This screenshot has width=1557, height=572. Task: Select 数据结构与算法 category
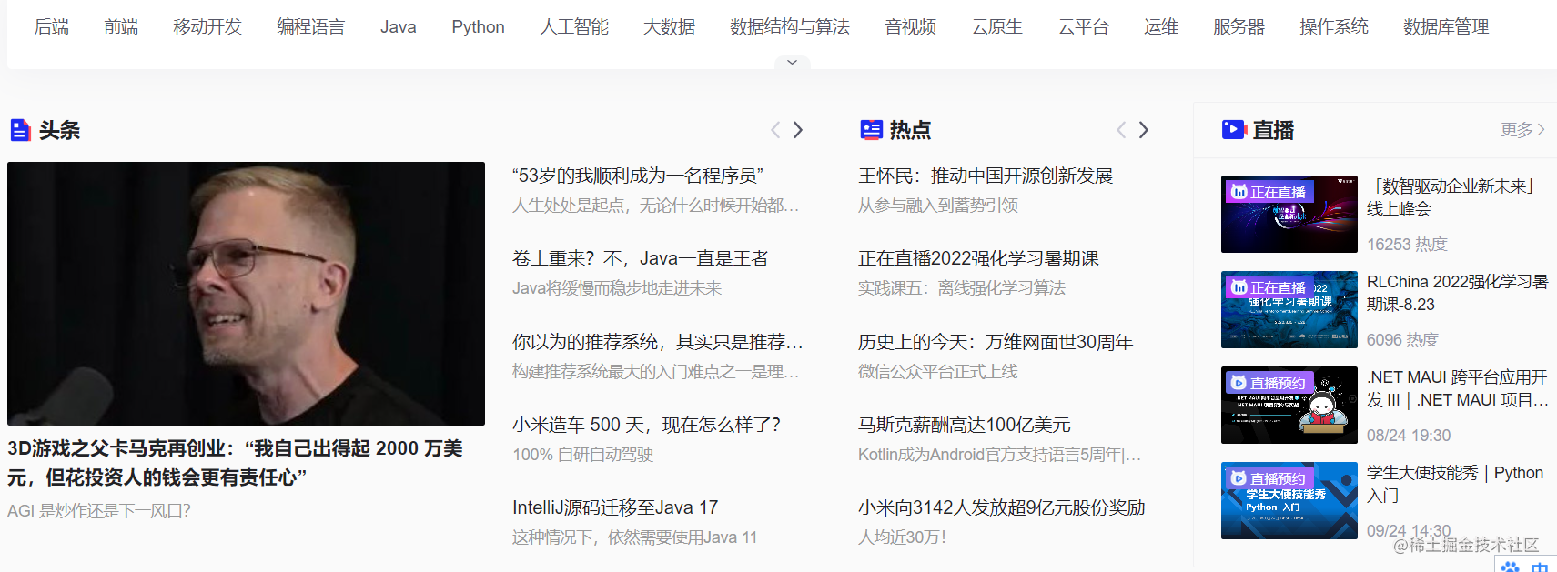[790, 27]
